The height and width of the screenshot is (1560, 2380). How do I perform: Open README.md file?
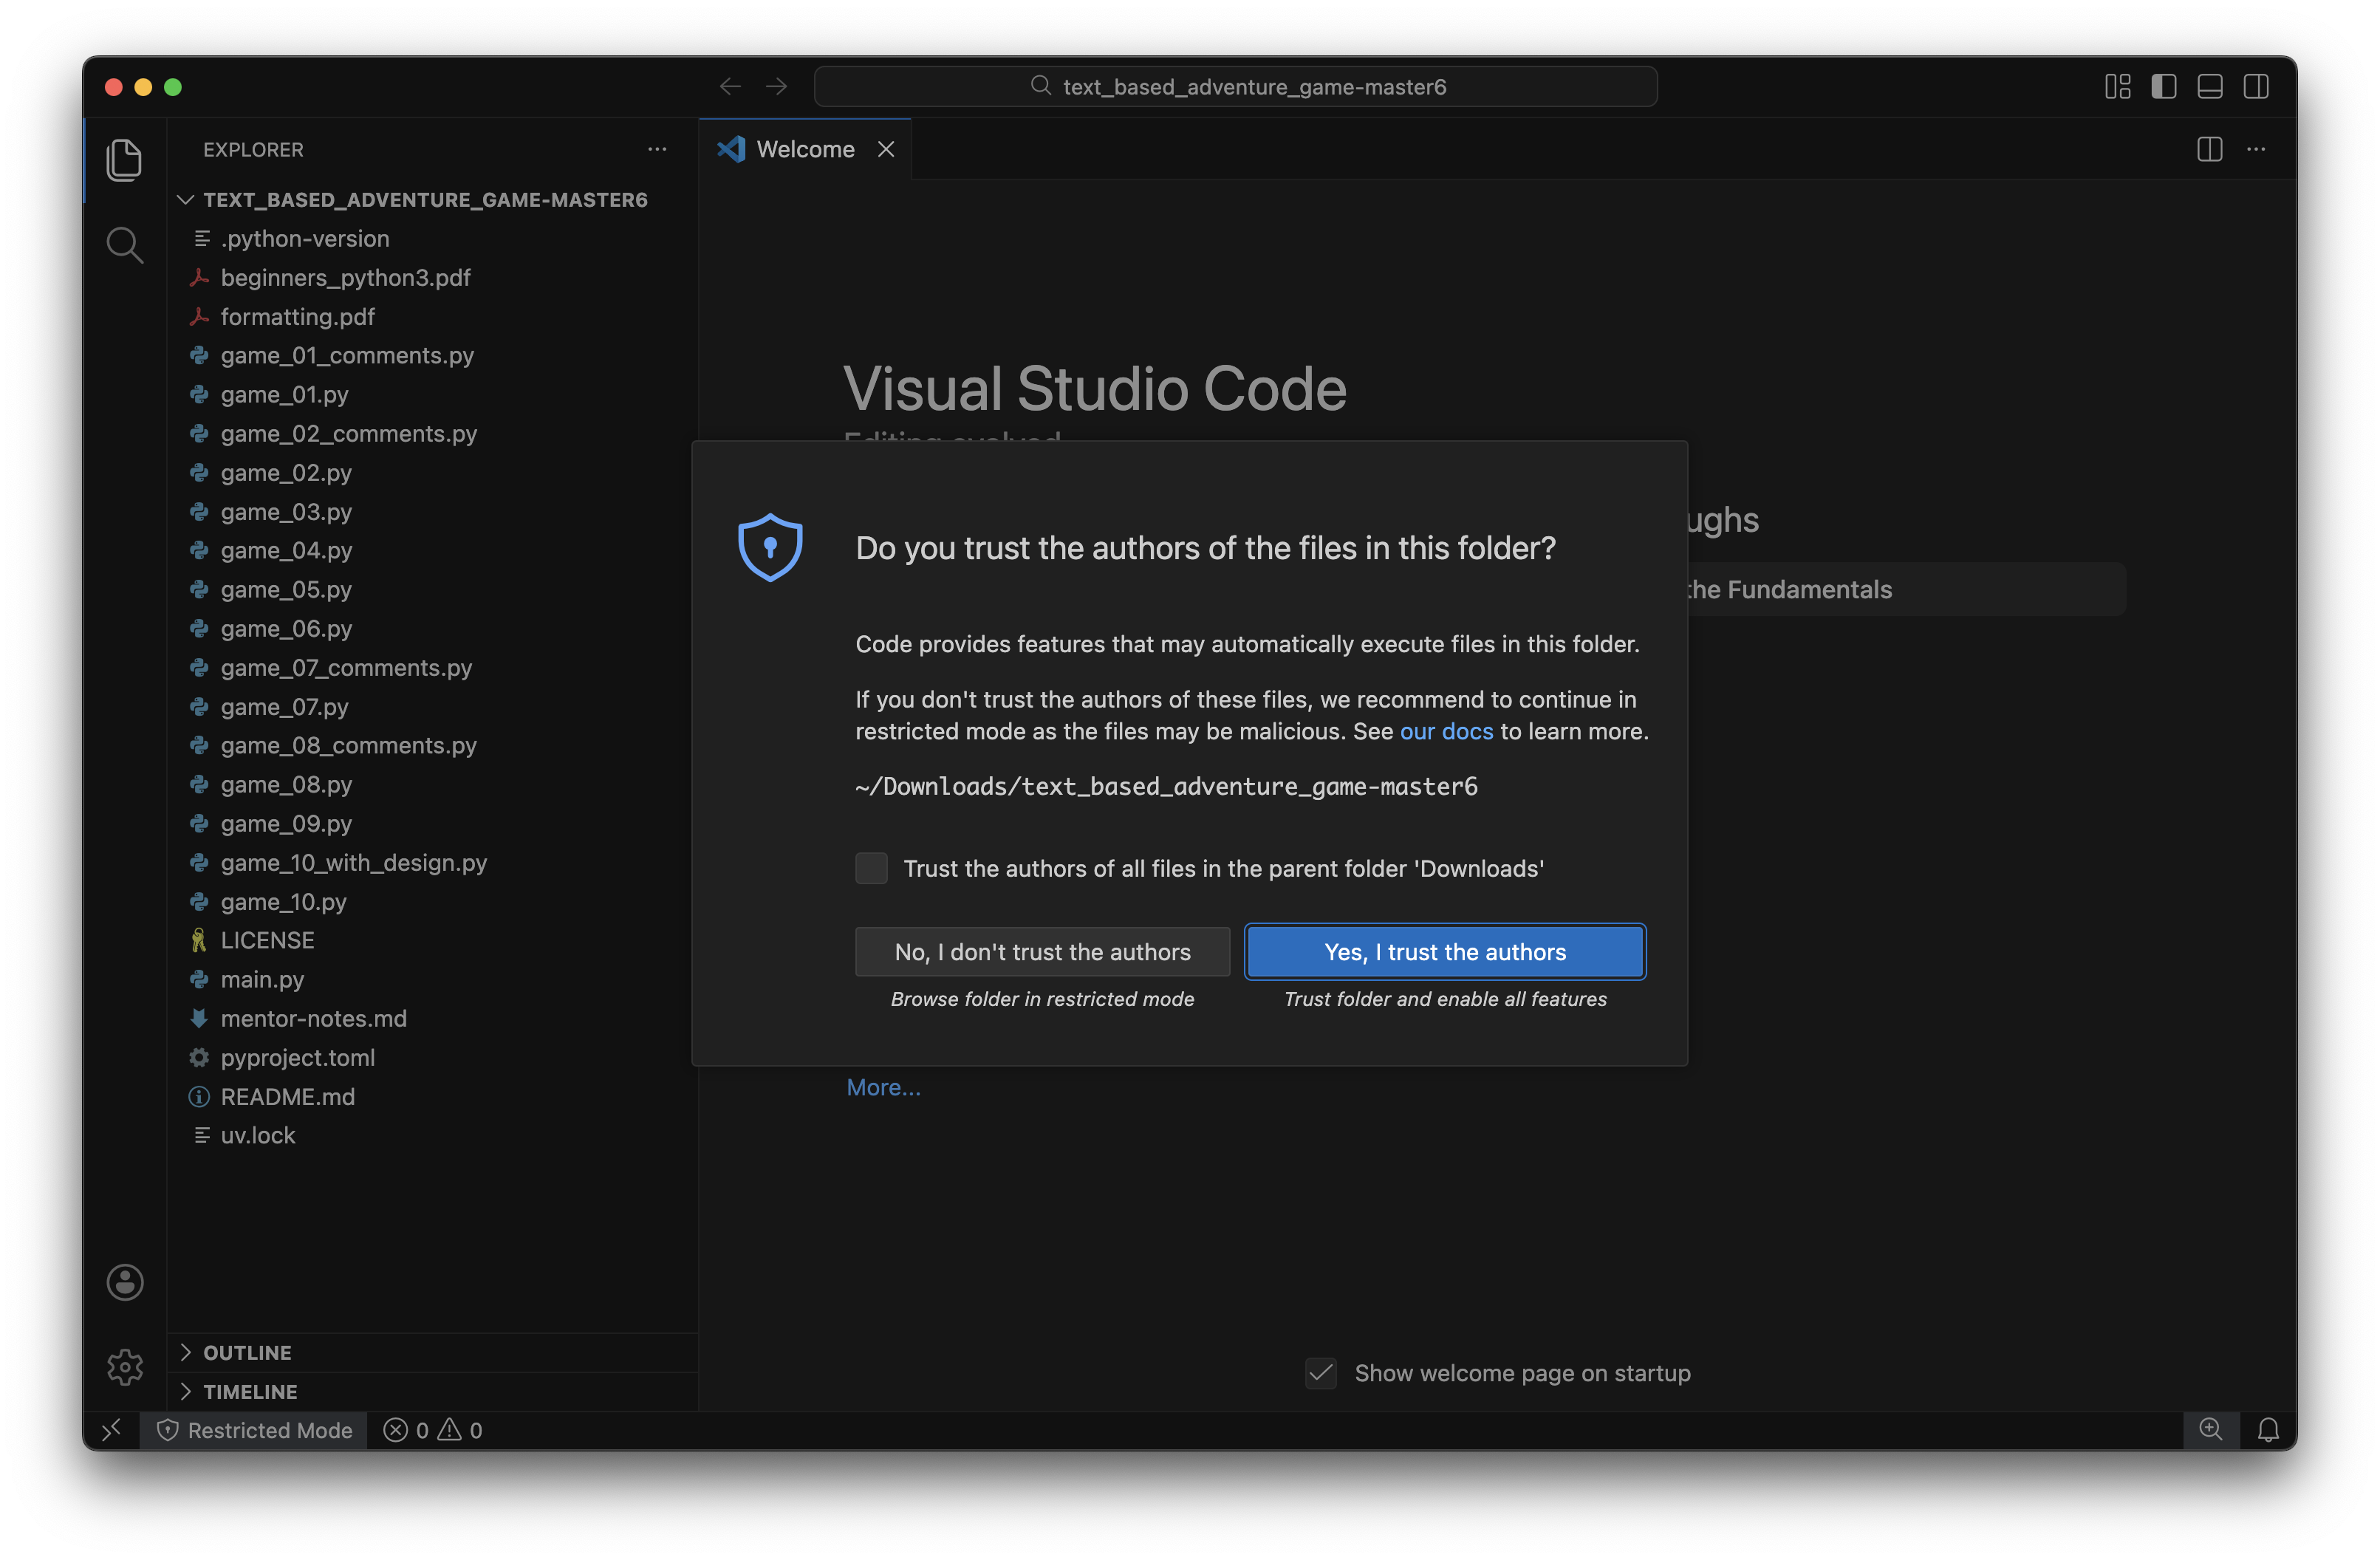(432, 1097)
